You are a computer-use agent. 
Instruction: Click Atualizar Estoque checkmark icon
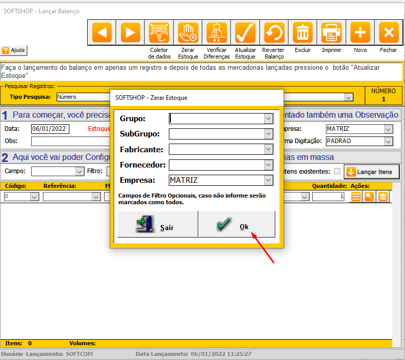pyautogui.click(x=245, y=33)
